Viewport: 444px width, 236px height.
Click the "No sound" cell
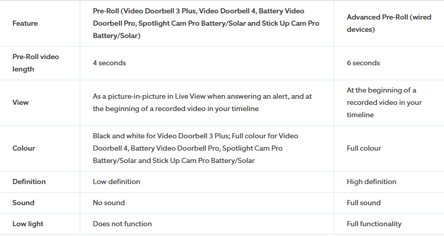coord(109,203)
